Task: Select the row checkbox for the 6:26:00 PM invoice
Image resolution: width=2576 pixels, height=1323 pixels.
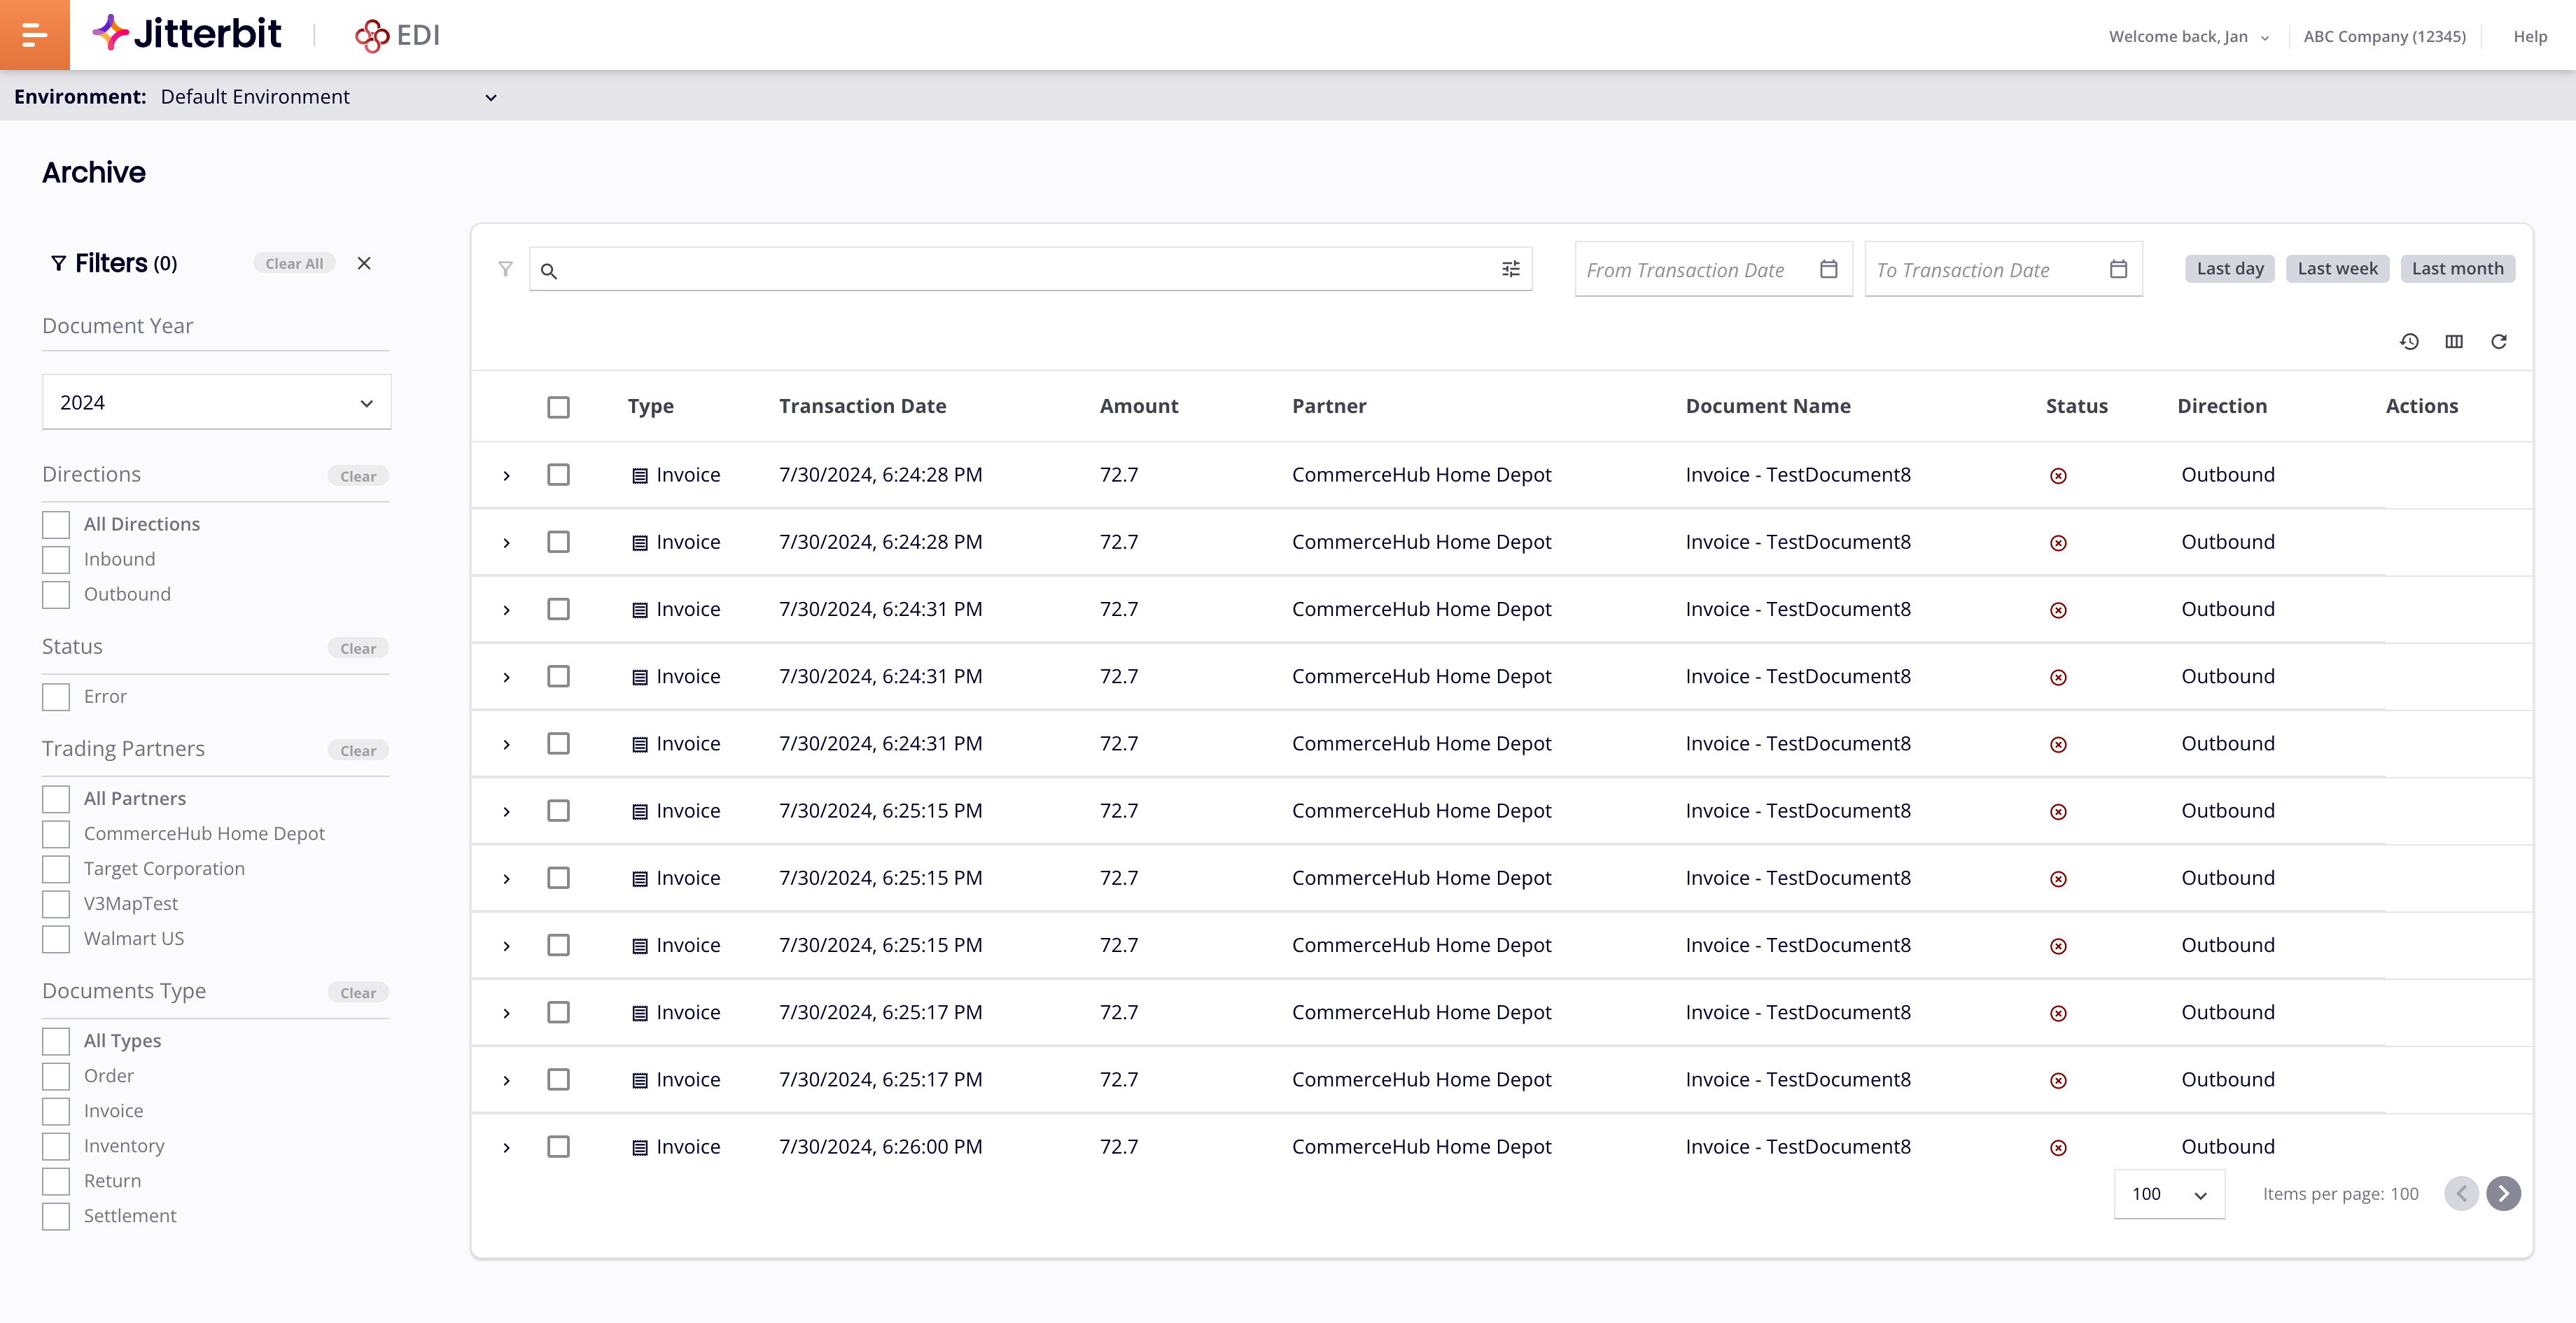Action: [x=558, y=1147]
